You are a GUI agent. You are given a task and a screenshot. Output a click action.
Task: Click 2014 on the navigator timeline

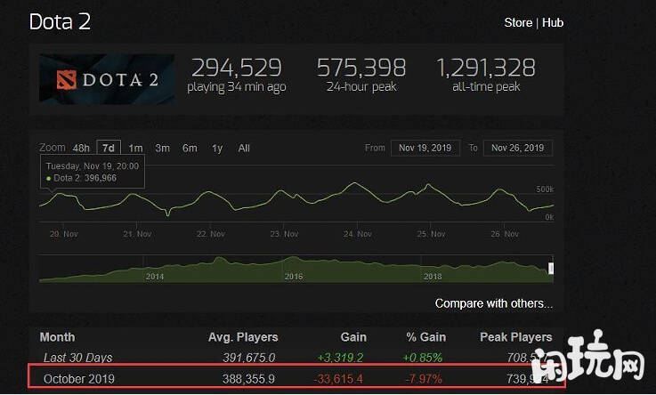(155, 277)
